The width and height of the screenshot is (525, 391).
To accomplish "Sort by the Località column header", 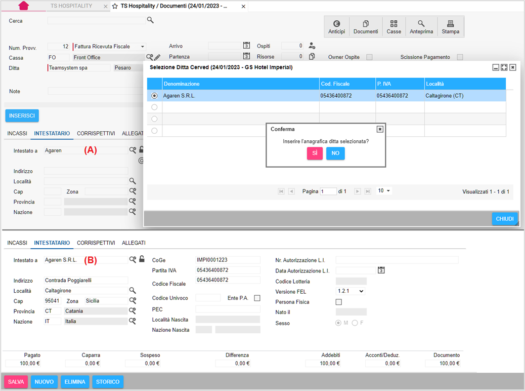I will tap(465, 84).
